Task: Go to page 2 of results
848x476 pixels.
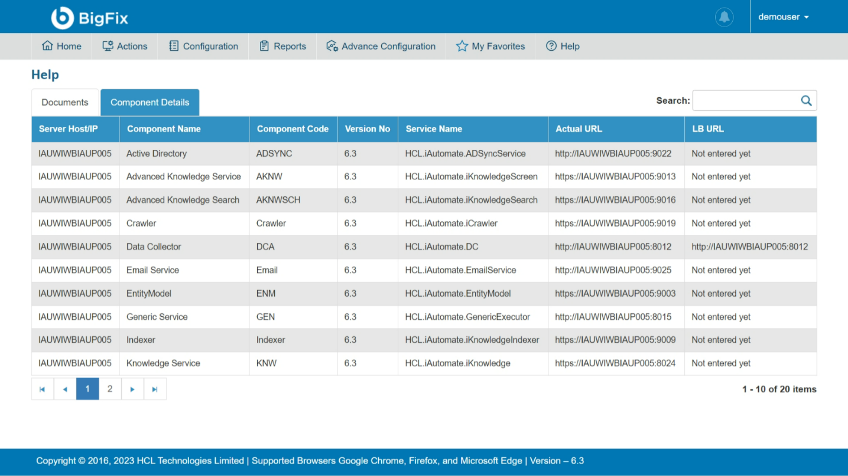Action: [110, 389]
